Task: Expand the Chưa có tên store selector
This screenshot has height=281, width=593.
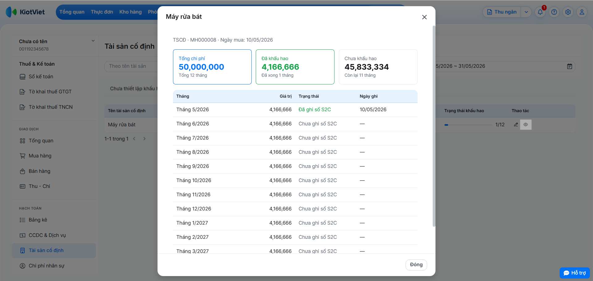Action: pyautogui.click(x=93, y=41)
